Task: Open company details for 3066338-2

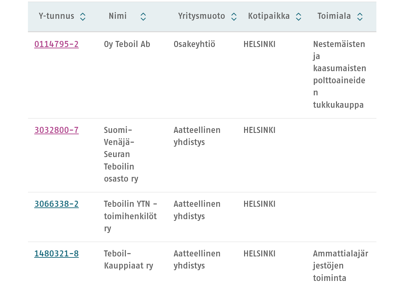Action: point(57,204)
